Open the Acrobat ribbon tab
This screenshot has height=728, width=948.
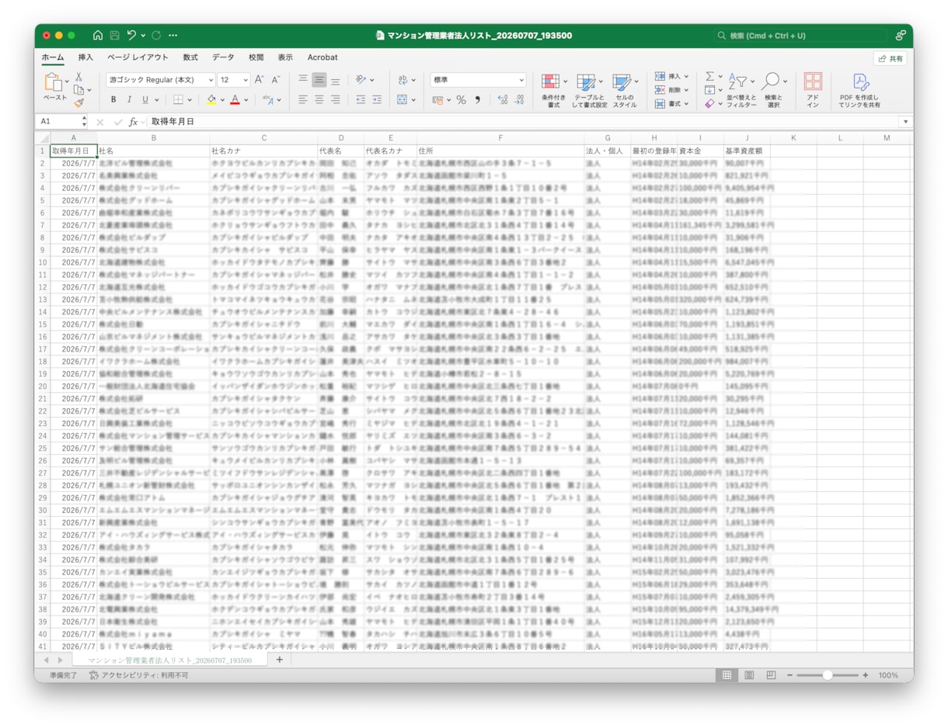click(x=322, y=57)
